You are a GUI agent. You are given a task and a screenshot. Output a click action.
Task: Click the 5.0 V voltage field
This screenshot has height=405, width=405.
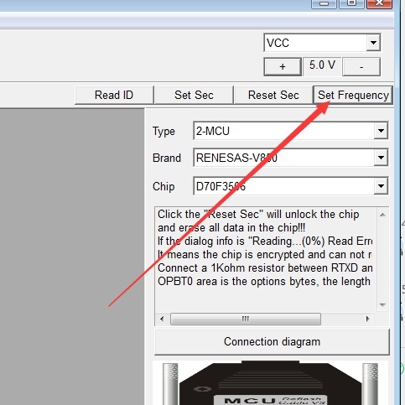322,66
